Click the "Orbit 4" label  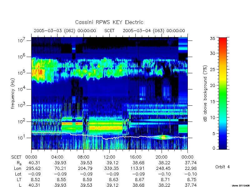click(222, 167)
